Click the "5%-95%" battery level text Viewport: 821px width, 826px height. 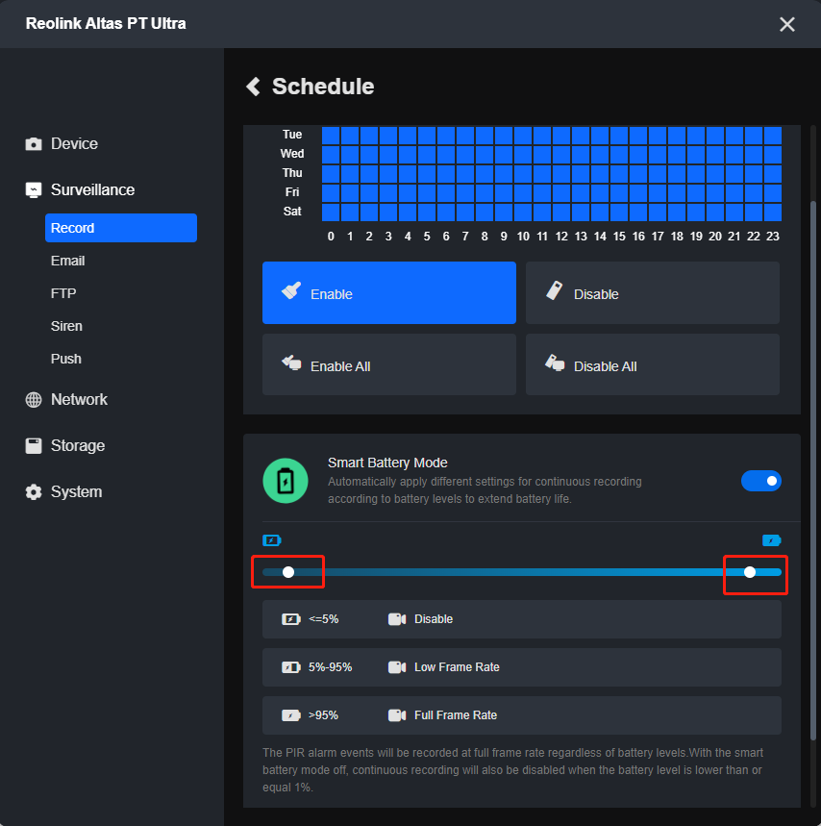click(x=330, y=667)
